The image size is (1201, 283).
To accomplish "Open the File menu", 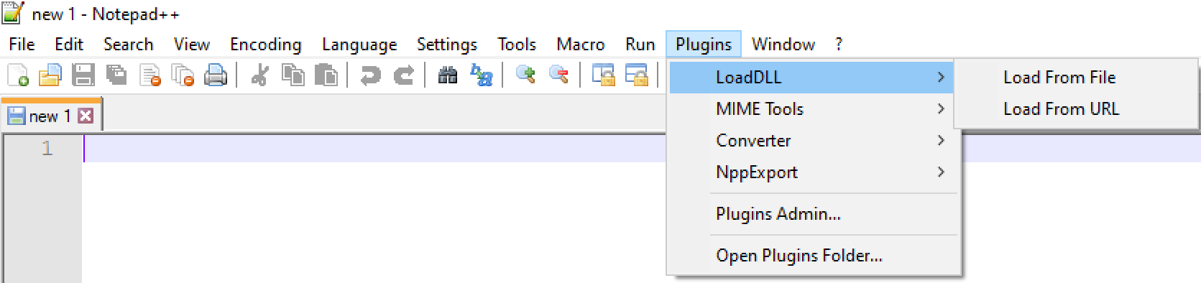I will 22,45.
